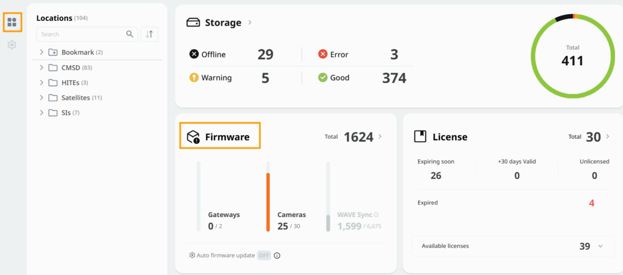Click the yellow Warning status icon
623x275 pixels.
[194, 78]
